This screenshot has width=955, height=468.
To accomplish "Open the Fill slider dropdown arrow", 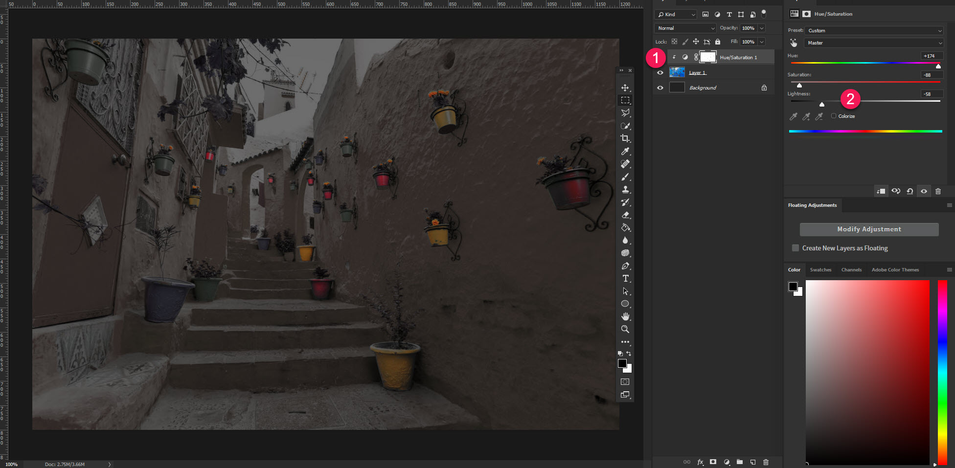I will (x=762, y=42).
